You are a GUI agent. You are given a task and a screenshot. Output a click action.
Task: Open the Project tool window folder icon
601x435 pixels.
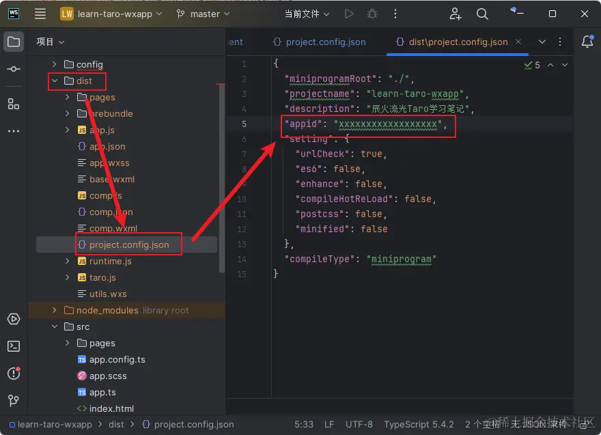pyautogui.click(x=14, y=42)
